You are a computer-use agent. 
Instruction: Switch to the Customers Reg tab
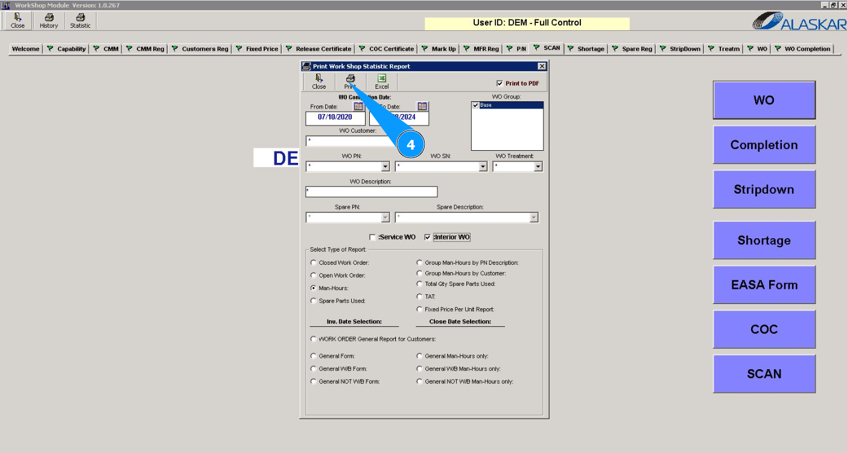click(200, 49)
